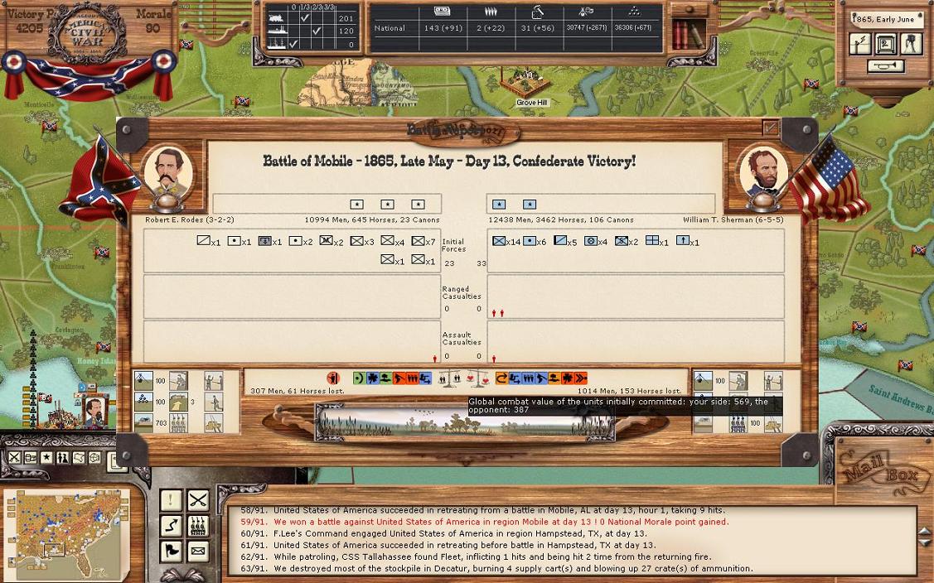
Task: Toggle the crossed swords map filter
Action: coord(14,458)
